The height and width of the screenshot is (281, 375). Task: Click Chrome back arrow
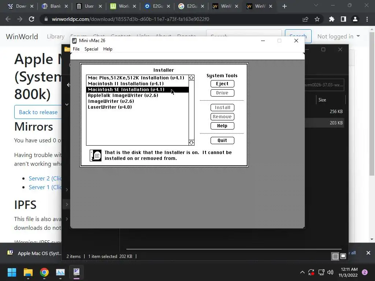point(8,19)
